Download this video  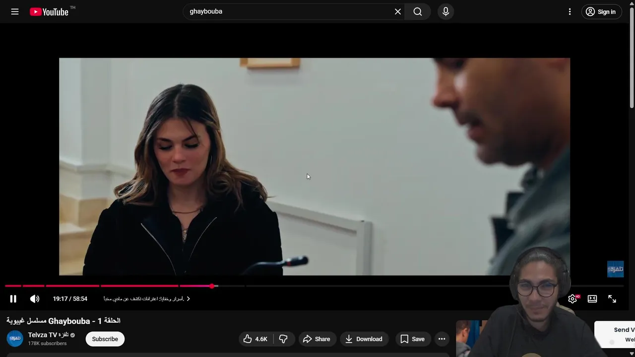point(364,339)
